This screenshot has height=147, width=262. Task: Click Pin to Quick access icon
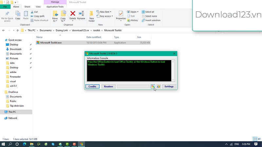pos(7,15)
